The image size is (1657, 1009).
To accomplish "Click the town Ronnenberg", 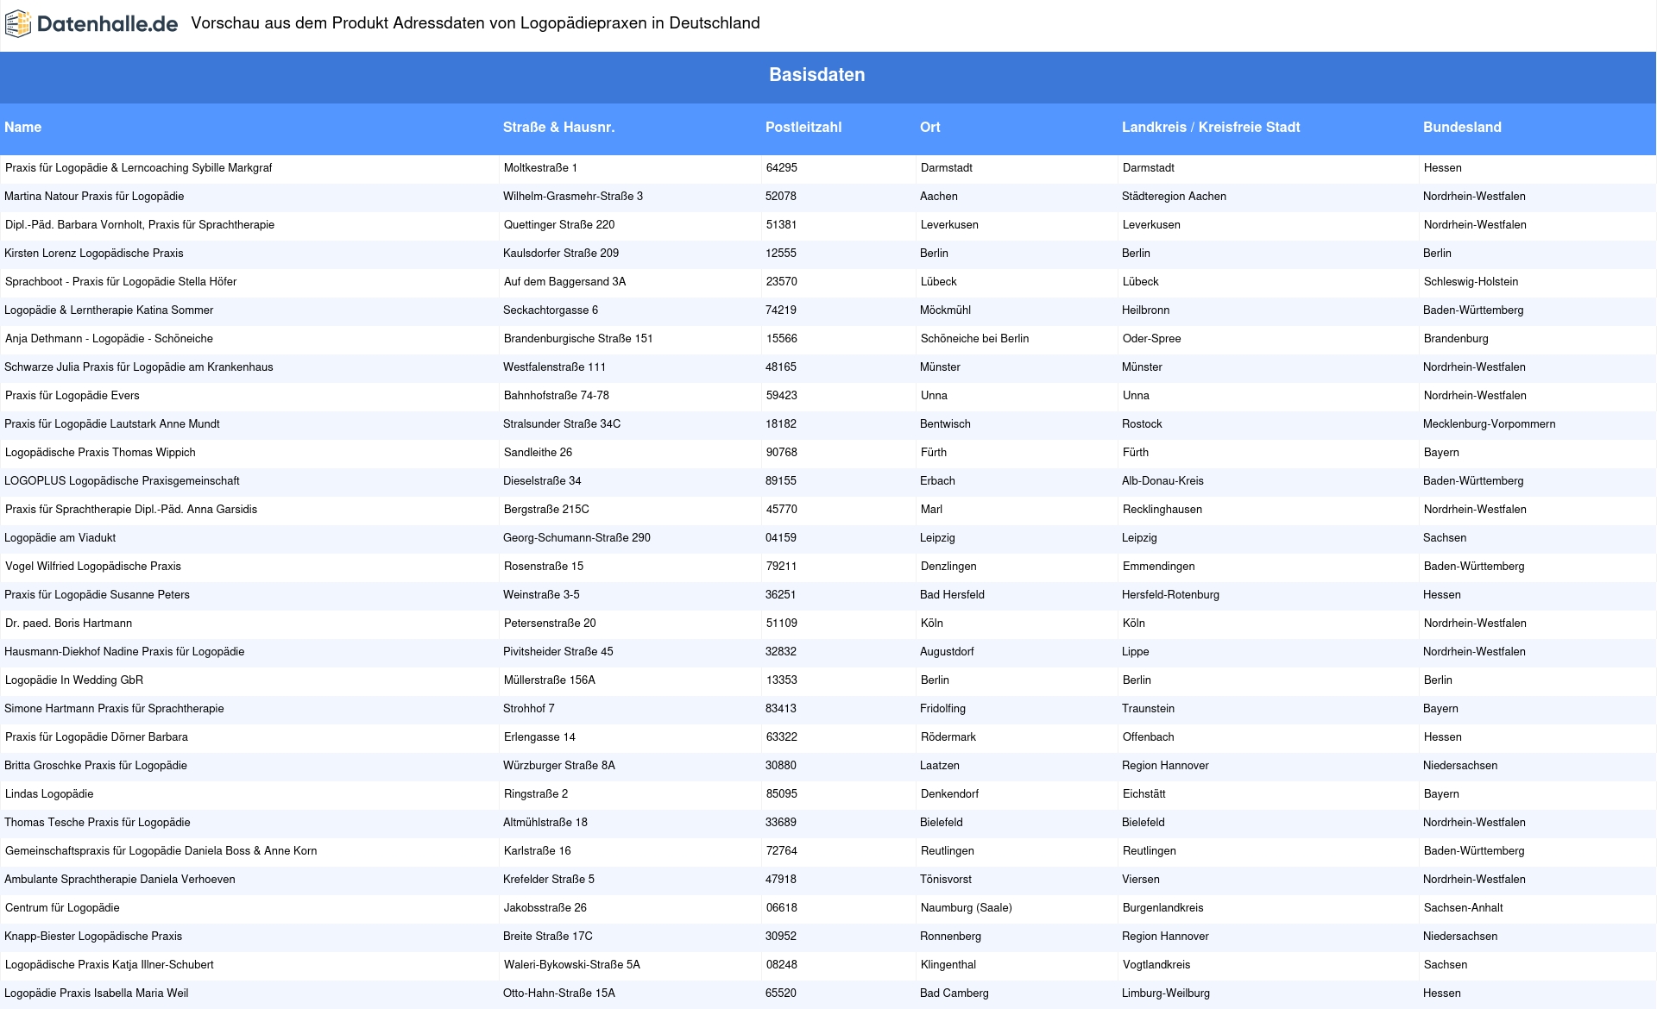I will coord(950,937).
